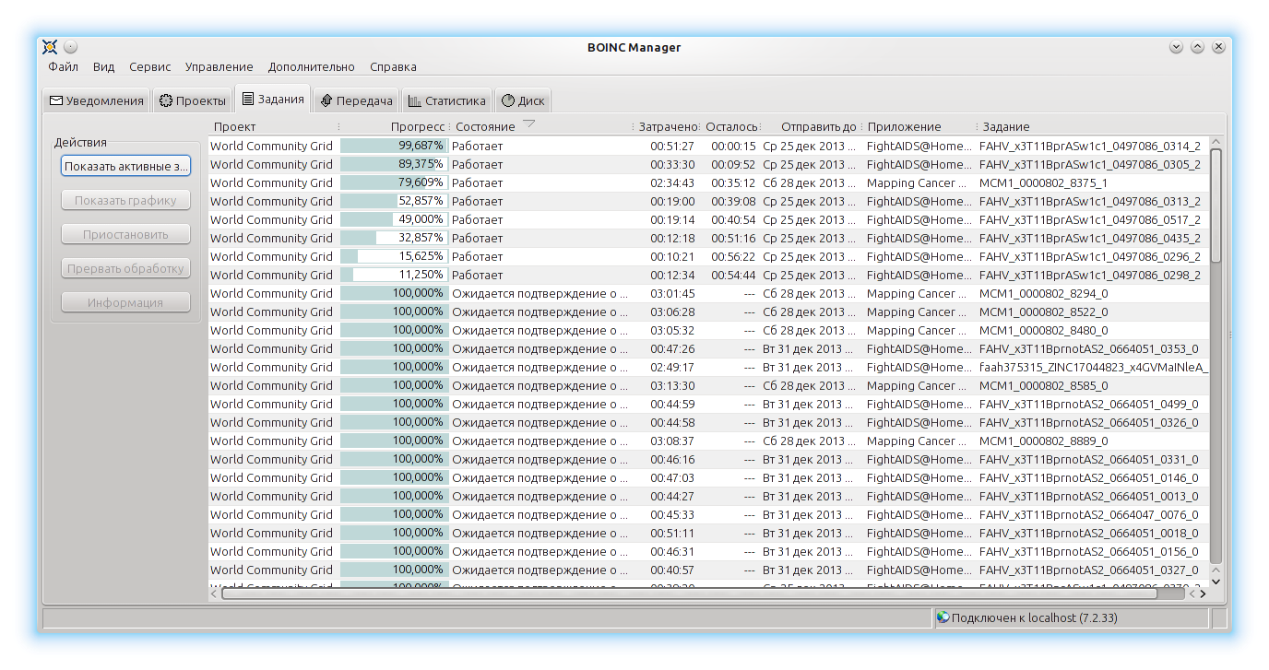Click the window shade down button in title bar
Viewport: 1269px width, 670px height.
pyautogui.click(x=1176, y=47)
